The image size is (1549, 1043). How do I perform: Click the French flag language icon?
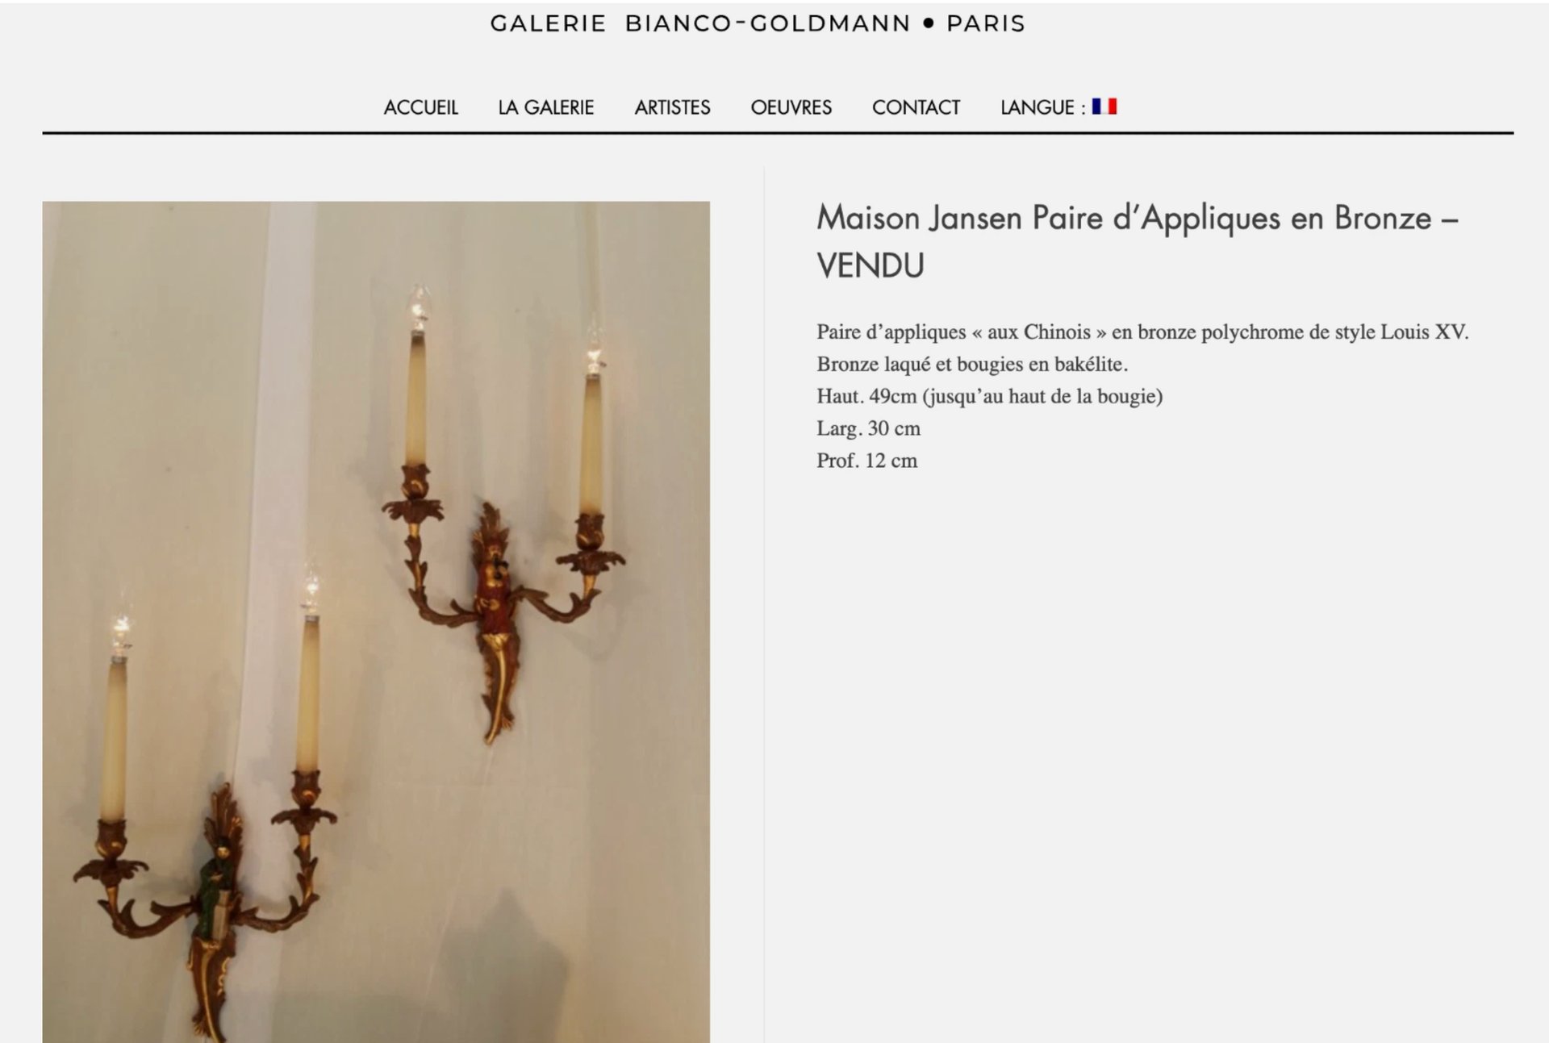click(x=1104, y=106)
